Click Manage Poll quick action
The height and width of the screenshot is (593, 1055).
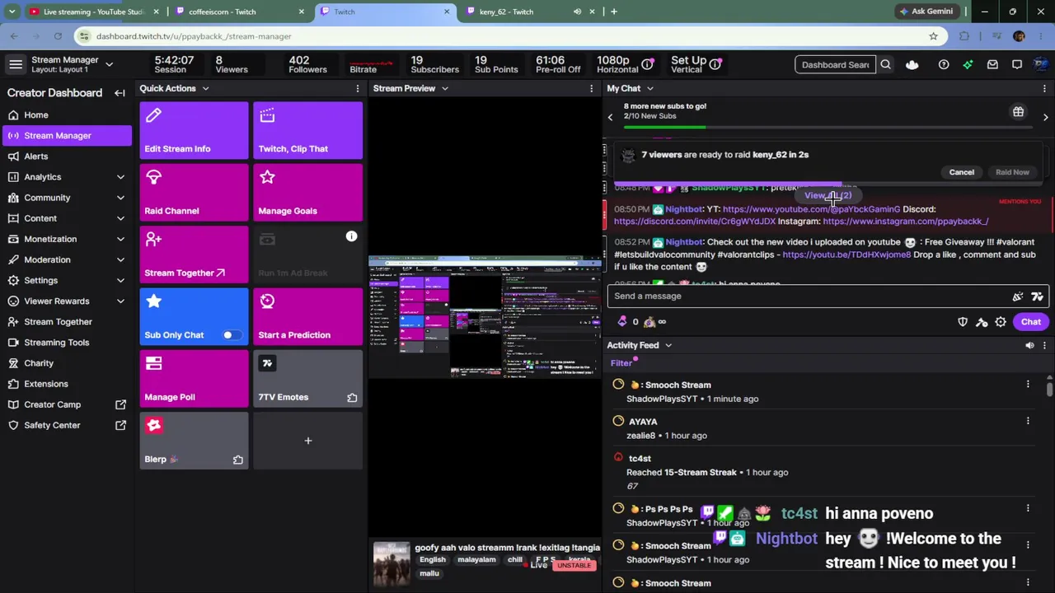click(194, 379)
